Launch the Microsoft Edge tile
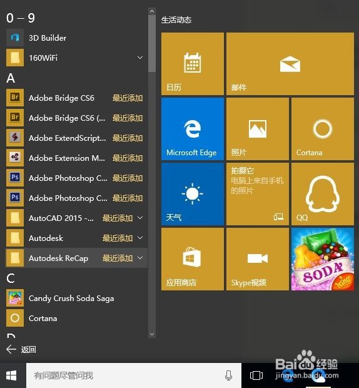This screenshot has width=359, height=388. (x=193, y=129)
